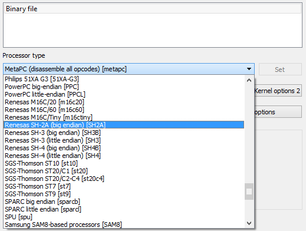Choose PowerPC big-endian [PPC] processor

[x=124, y=87]
